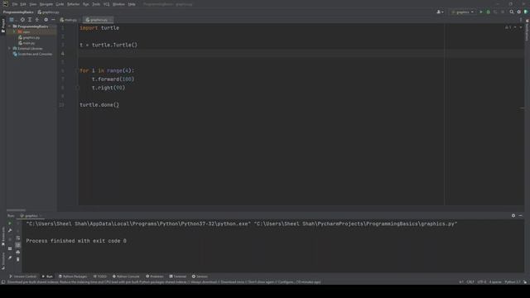Open Version Control tool window

[22, 276]
